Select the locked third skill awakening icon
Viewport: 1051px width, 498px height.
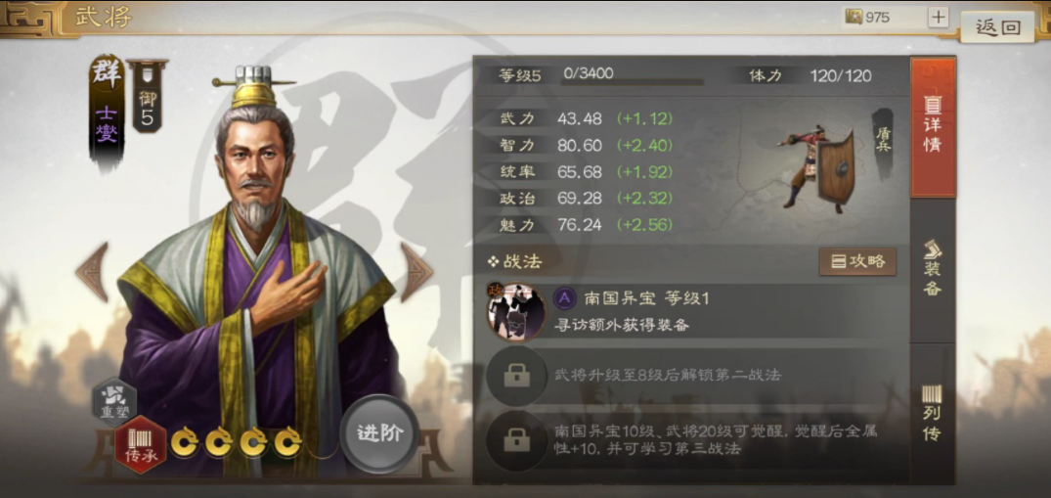tap(516, 439)
